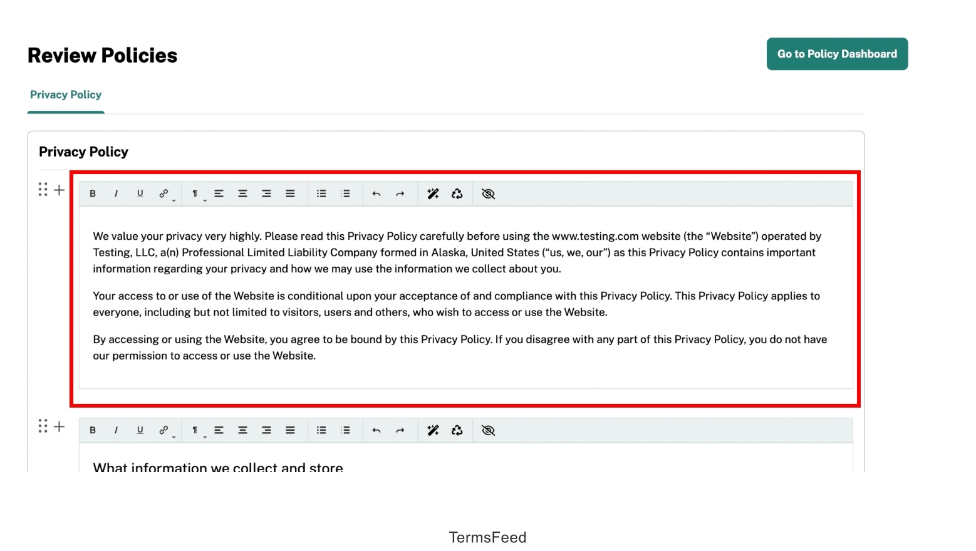Select the Privacy Policy tab
The image size is (976, 551).
(x=66, y=95)
